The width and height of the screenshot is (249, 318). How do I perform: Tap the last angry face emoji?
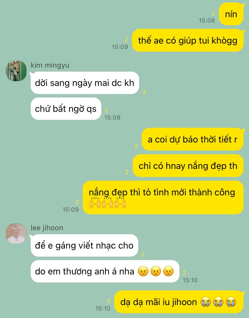click(x=168, y=271)
